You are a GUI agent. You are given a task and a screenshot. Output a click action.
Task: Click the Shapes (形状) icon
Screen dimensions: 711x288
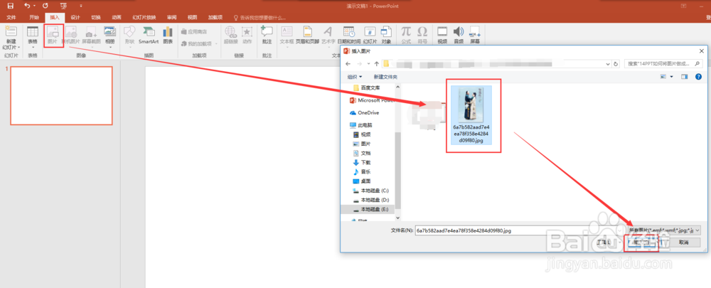129,36
